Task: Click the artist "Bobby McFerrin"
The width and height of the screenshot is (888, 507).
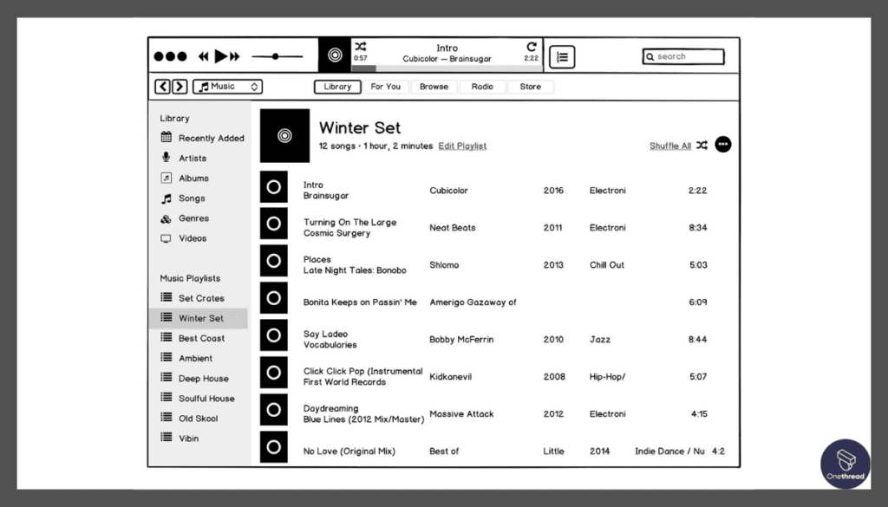Action: pos(461,340)
